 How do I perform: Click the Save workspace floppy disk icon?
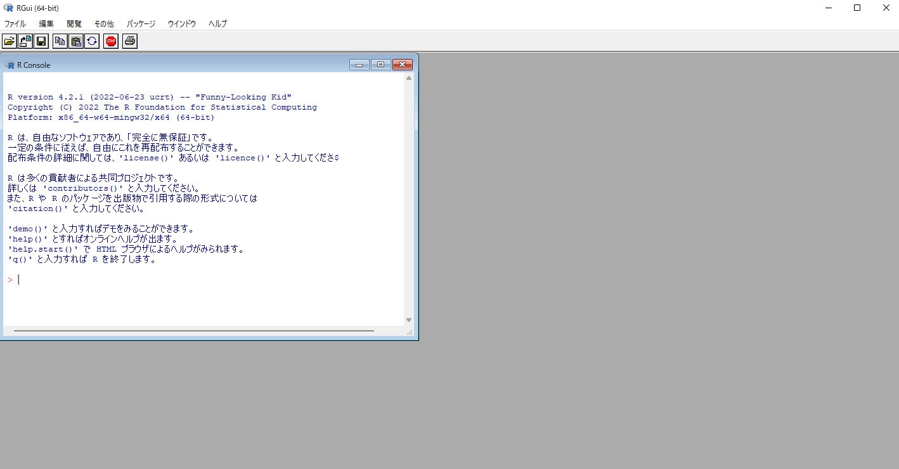(x=41, y=41)
